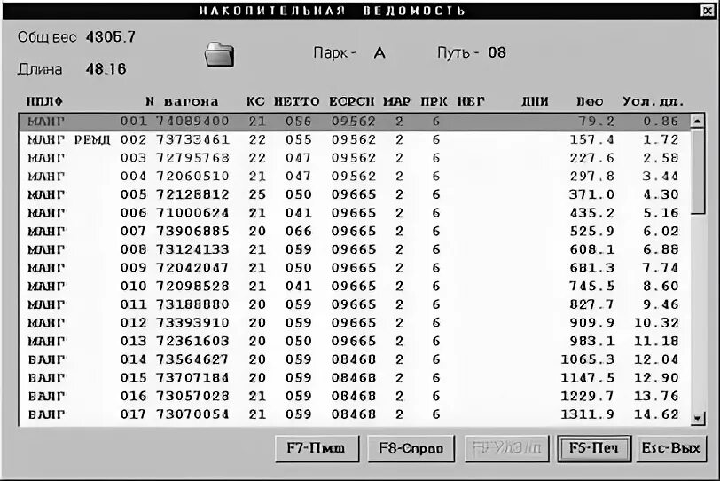Screen dimensions: 720x481
Task: Select row 009 wagon 72042047
Action: click(355, 268)
